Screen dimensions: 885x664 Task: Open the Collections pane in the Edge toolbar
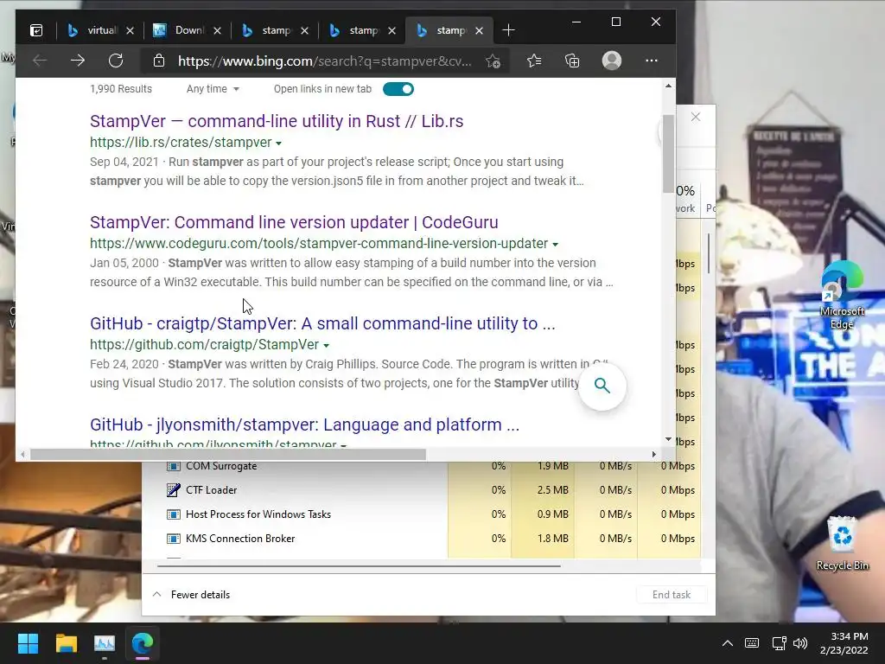(572, 61)
